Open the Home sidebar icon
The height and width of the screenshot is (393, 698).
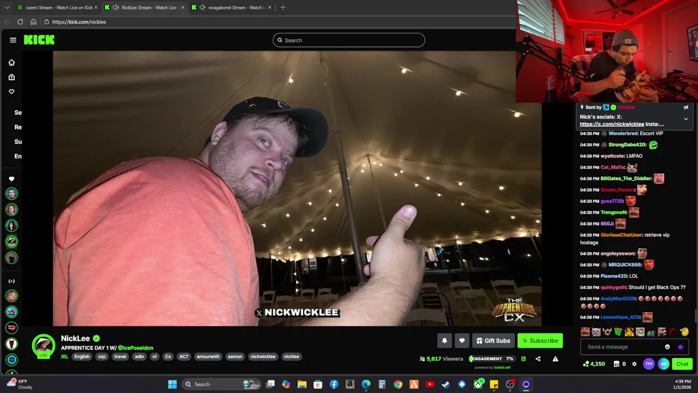tap(11, 63)
